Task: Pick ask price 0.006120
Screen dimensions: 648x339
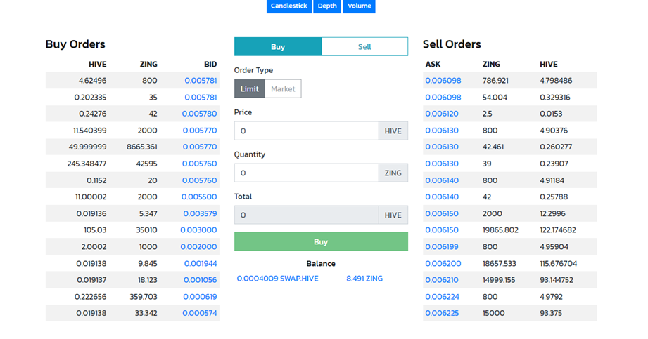Action: coord(442,114)
